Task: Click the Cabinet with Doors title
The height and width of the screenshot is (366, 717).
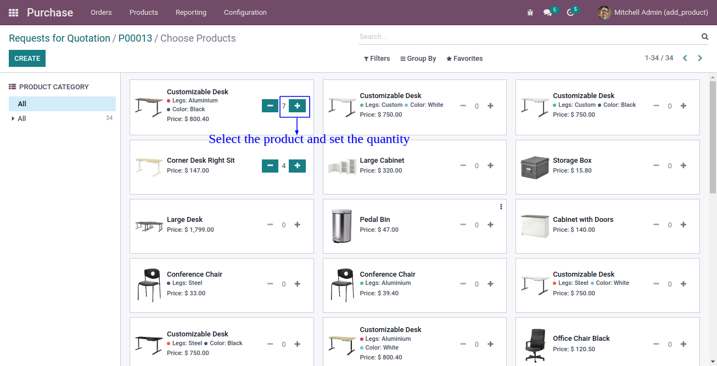Action: 583,220
